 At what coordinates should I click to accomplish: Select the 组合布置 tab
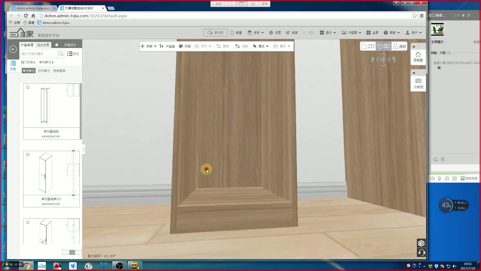pos(43,45)
